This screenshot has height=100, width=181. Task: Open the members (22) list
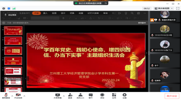[x=80, y=96]
